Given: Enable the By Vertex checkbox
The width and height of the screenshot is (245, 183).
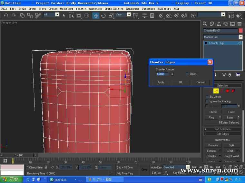Looking at the screenshot, I should coord(207,97).
